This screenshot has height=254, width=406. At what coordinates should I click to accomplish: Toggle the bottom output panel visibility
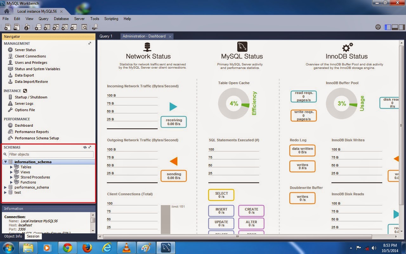click(395, 27)
